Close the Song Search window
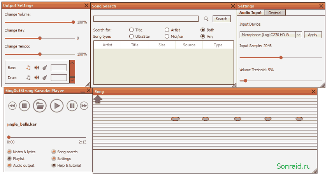 tap(233, 6)
